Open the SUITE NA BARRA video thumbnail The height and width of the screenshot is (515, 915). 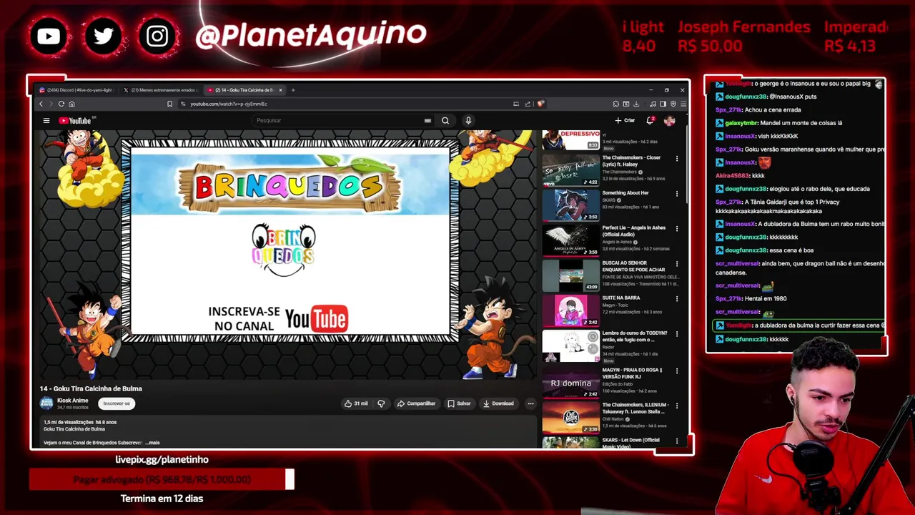click(571, 310)
